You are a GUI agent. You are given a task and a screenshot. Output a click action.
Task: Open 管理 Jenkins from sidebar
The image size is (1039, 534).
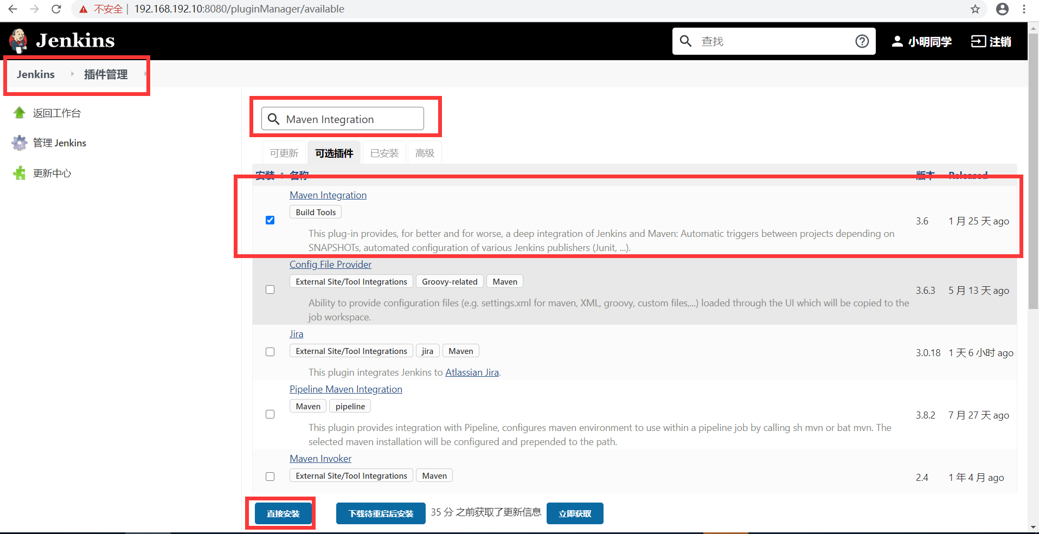pos(60,143)
